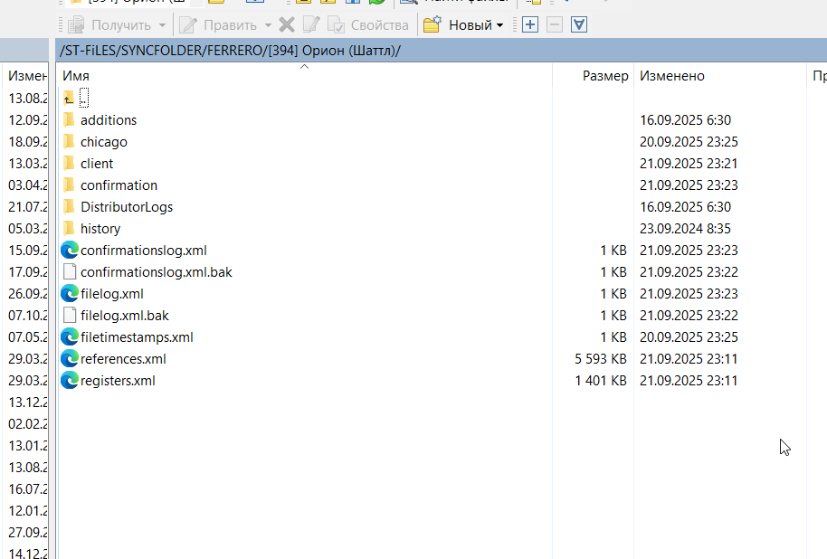The image size is (827, 559).
Task: Click the rename toolbar icon
Action: point(311,24)
